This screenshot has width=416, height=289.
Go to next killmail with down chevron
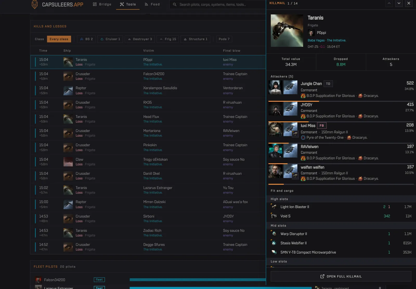click(399, 3)
